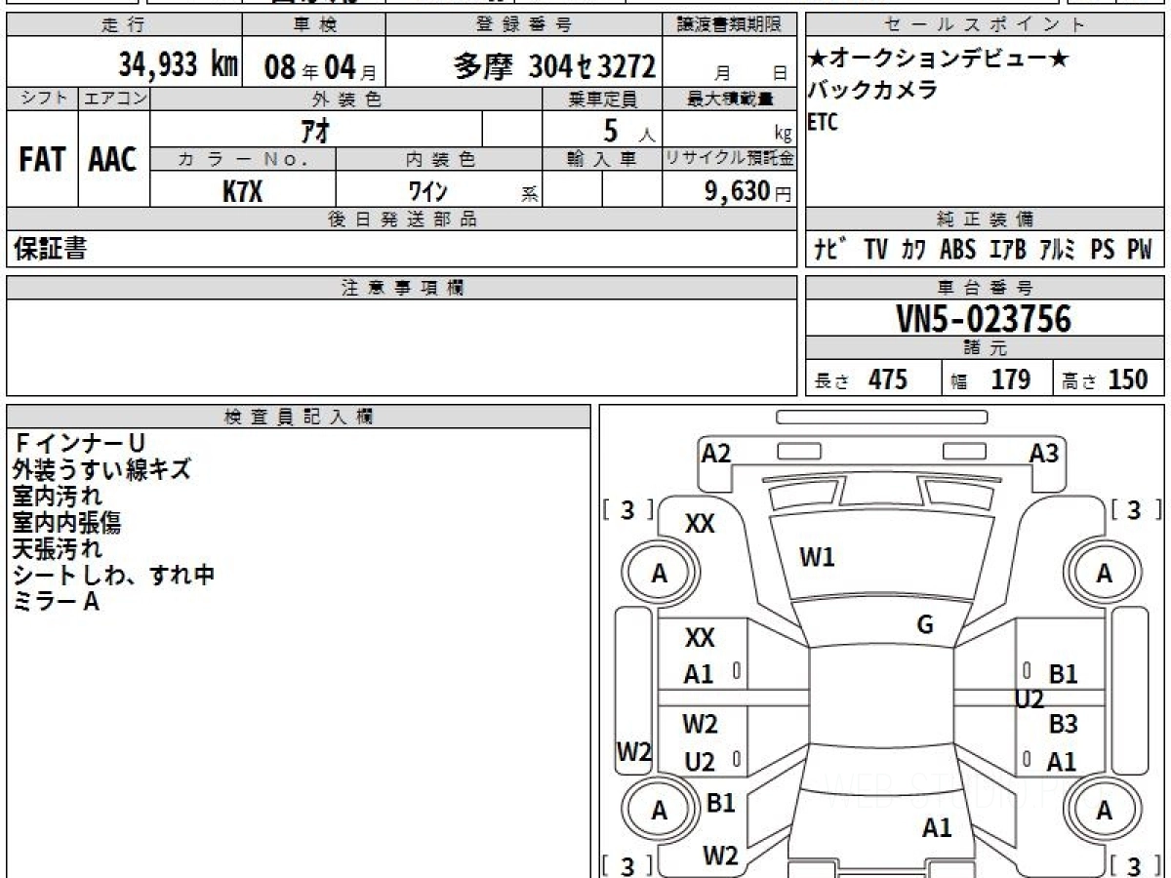Click the A3 mark on bumper diagram
This screenshot has height=878, width=1171.
[1044, 453]
